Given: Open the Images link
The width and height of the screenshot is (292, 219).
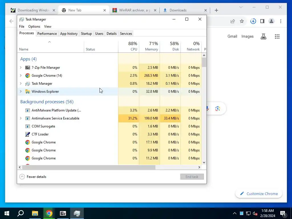Looking at the screenshot, I should 247,36.
